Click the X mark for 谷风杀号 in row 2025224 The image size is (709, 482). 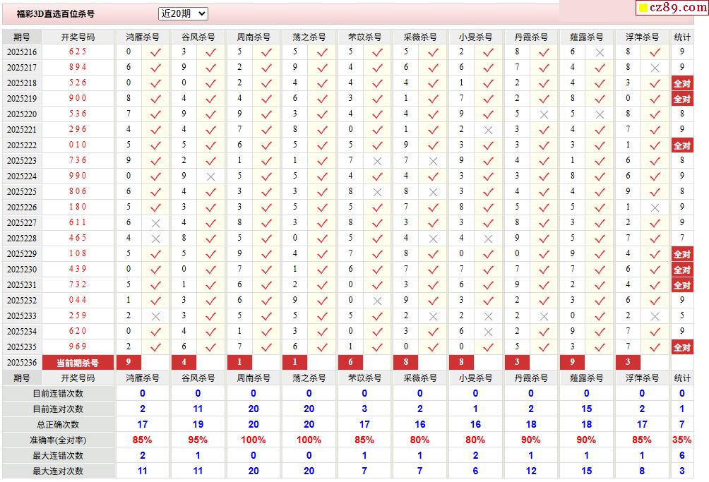210,177
